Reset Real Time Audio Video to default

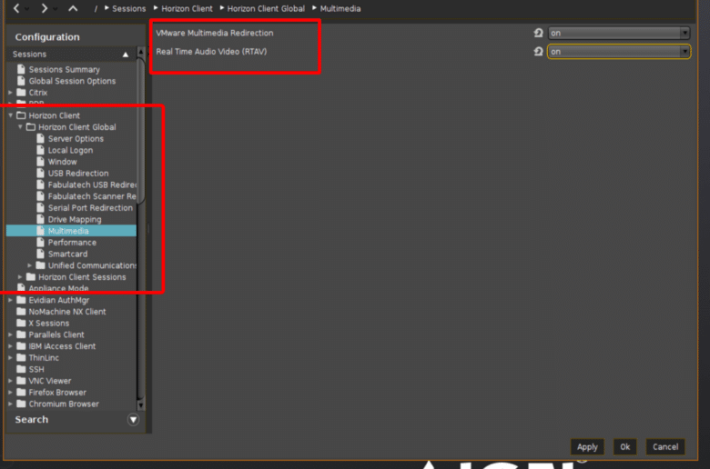[x=538, y=52]
